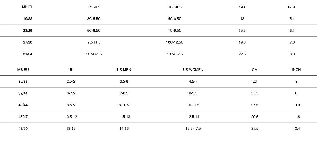Click the 48/50 EU size row label
The width and height of the screenshot is (318, 142).
(x=23, y=128)
